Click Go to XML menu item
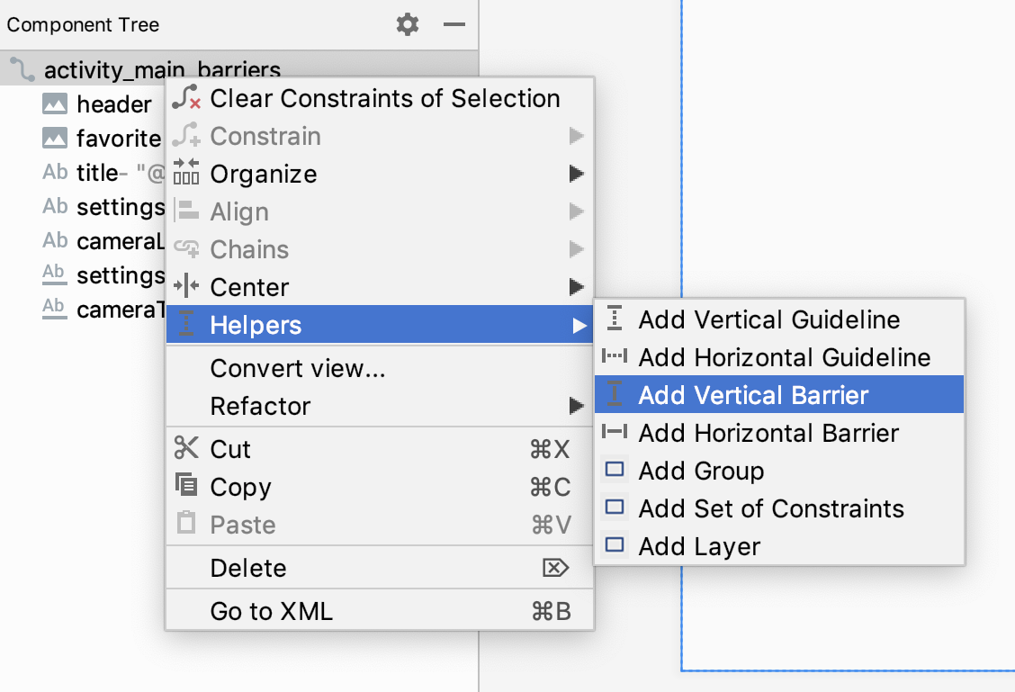The height and width of the screenshot is (692, 1015). pos(271,611)
